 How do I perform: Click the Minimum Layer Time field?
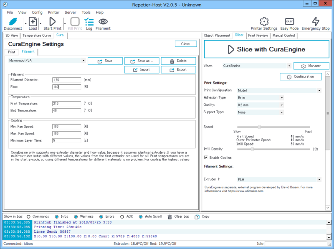[67, 140]
